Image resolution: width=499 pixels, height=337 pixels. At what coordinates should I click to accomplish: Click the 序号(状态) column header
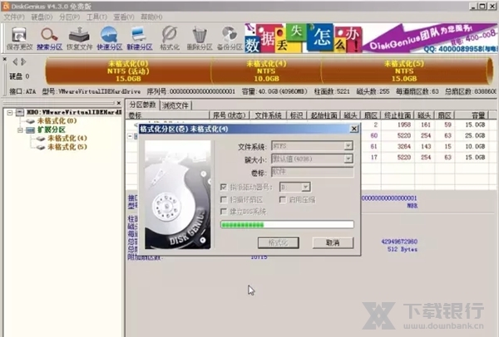pos(230,115)
